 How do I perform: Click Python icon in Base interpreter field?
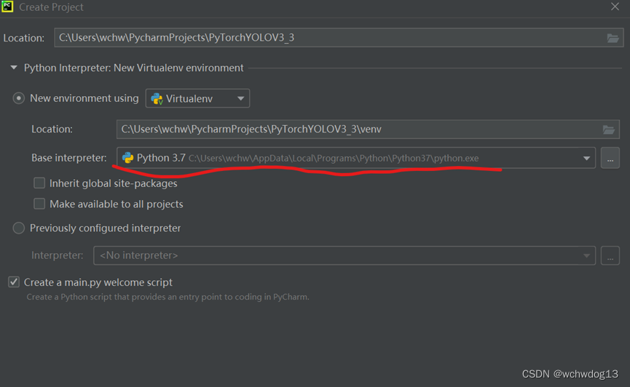[128, 158]
